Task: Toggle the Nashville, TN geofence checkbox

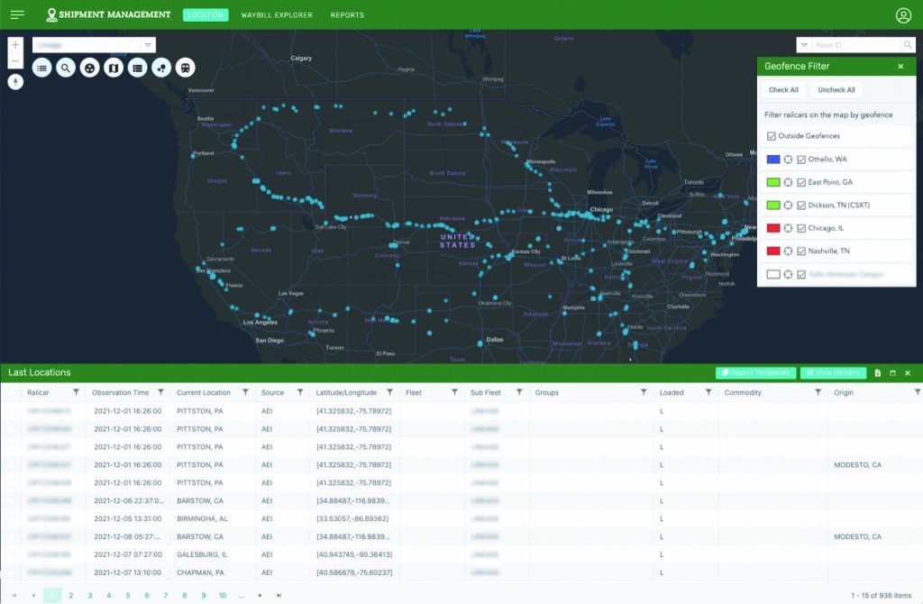Action: tap(801, 252)
